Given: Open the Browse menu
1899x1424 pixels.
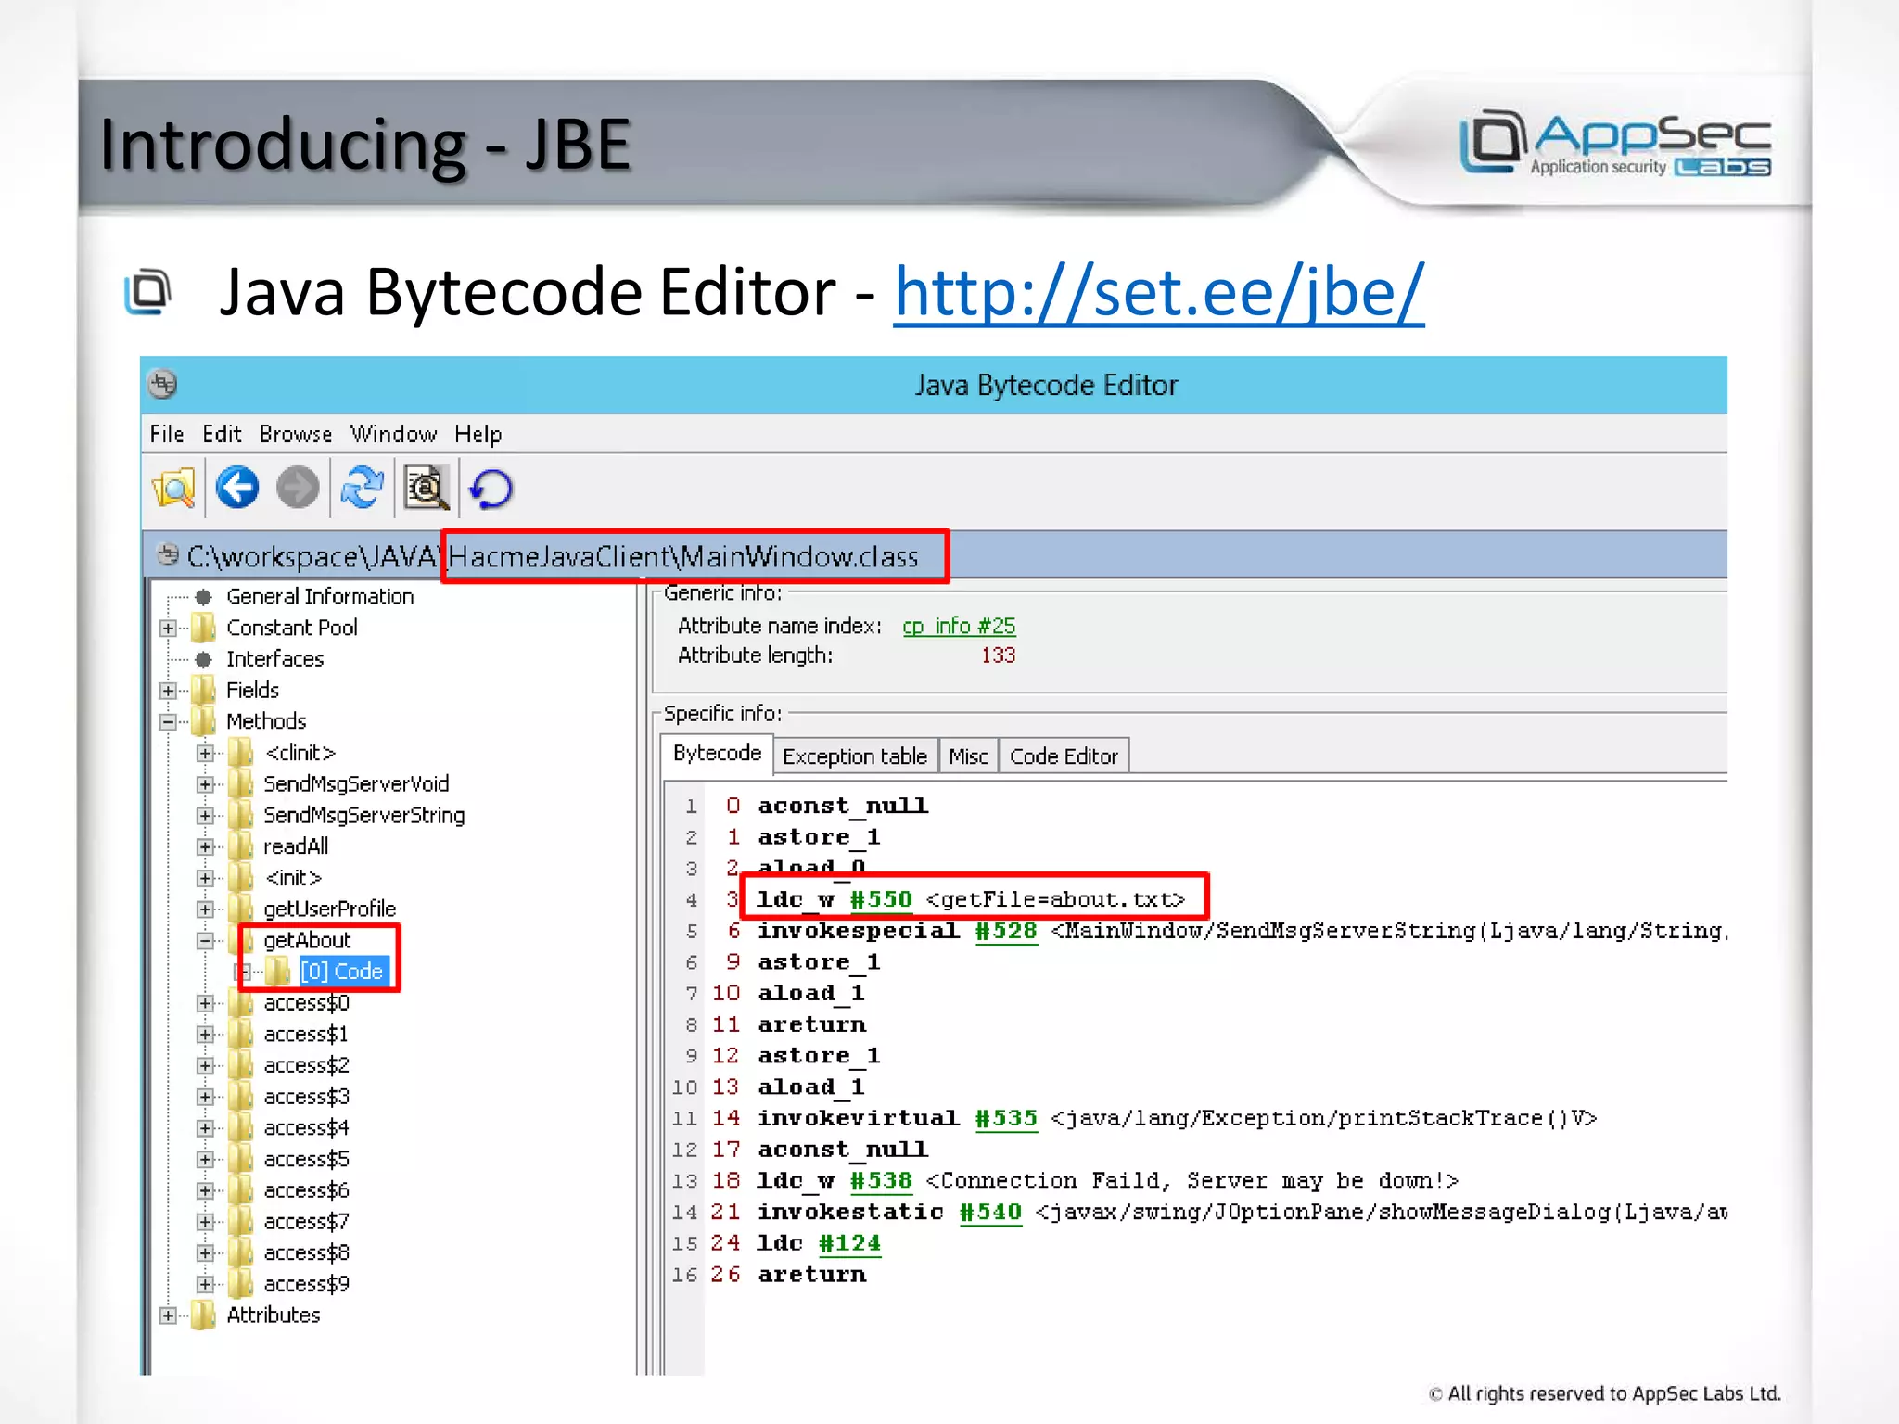Looking at the screenshot, I should (x=295, y=434).
